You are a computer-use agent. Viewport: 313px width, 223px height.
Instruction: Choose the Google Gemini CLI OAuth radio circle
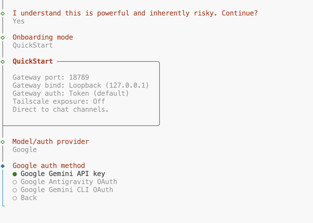[x=15, y=190]
